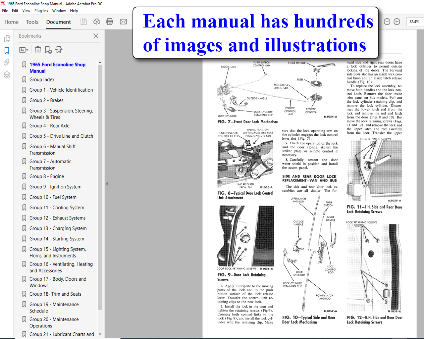The image size is (424, 339).
Task: Open the zoom level 82.4% field
Action: tap(414, 22)
